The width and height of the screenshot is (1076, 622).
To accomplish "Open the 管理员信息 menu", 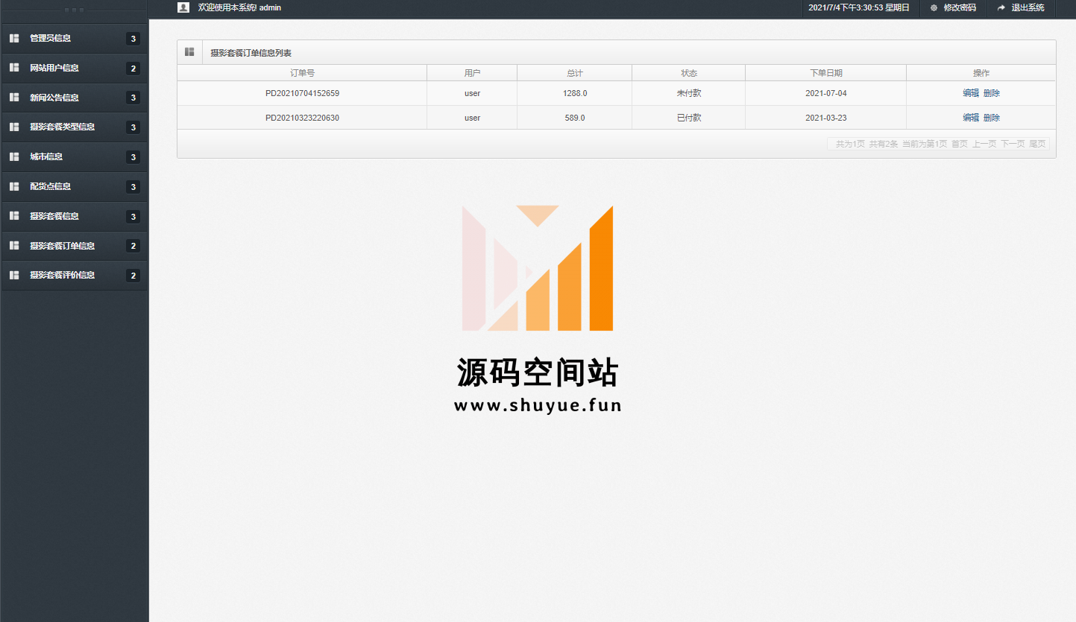I will click(75, 39).
